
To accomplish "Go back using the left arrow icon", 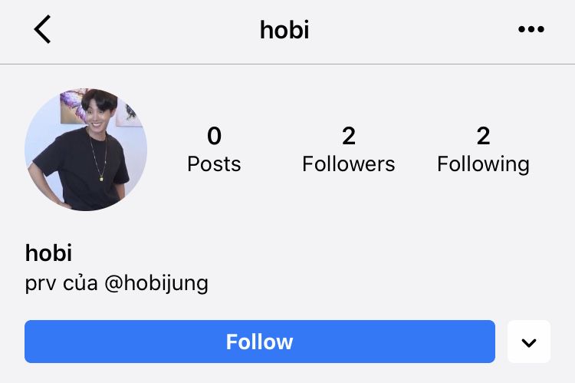I will [42, 29].
